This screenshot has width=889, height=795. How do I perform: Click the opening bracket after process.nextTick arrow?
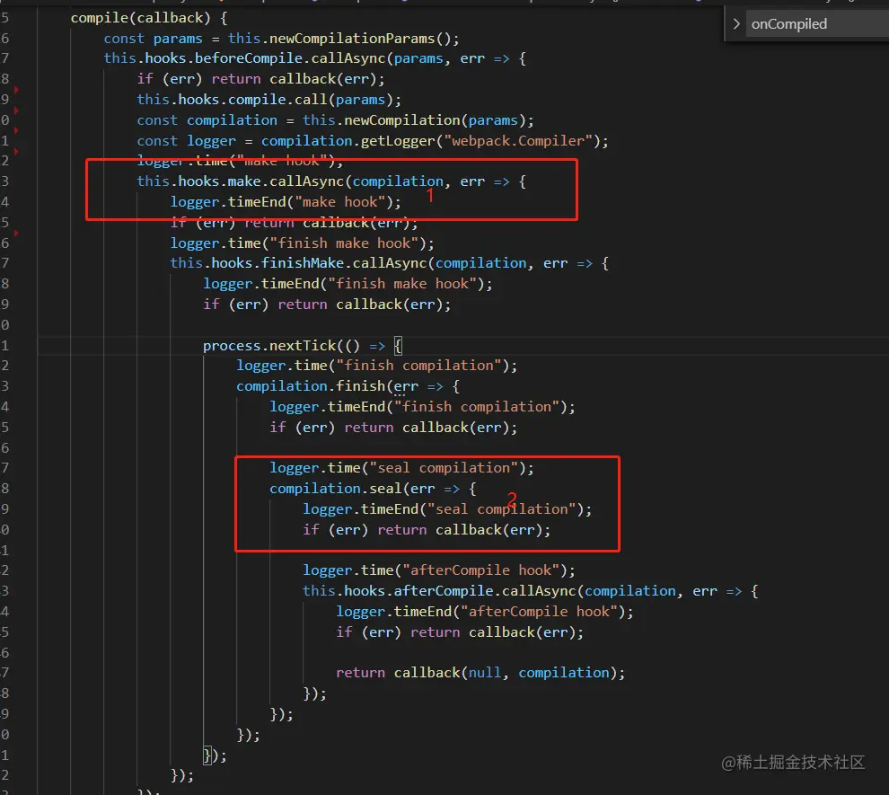398,345
